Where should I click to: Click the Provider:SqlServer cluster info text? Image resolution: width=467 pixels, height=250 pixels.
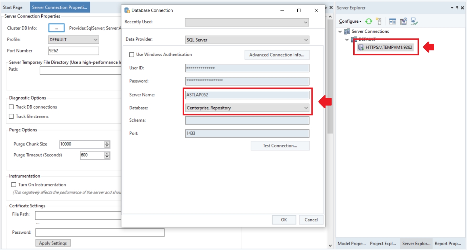click(95, 28)
